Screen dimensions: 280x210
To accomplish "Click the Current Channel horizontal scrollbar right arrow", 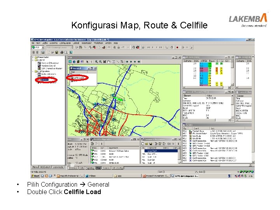I will [x=229, y=120].
